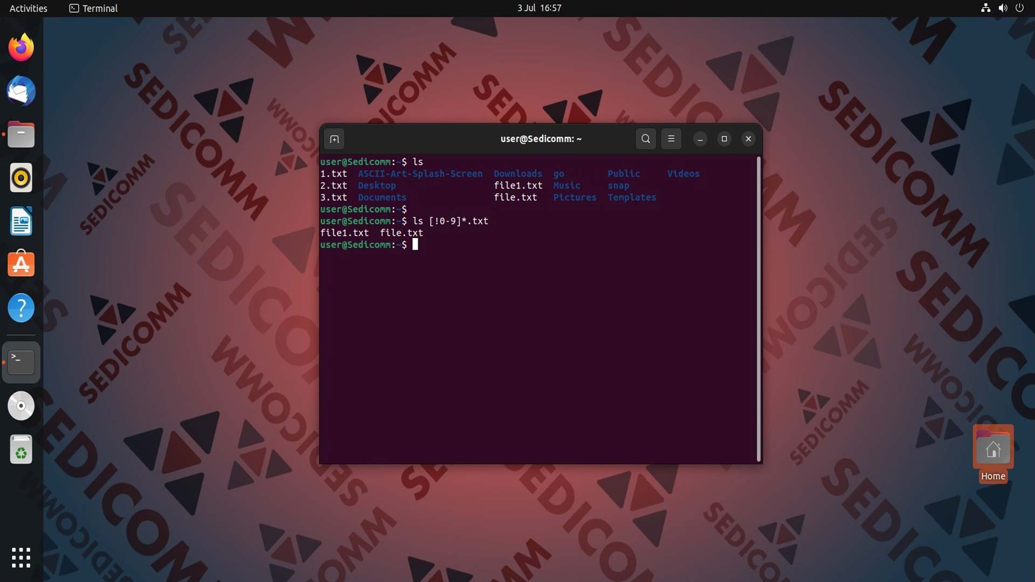This screenshot has height=582, width=1035.
Task: Click the user@Sedicomm: ~ window title
Action: point(541,138)
